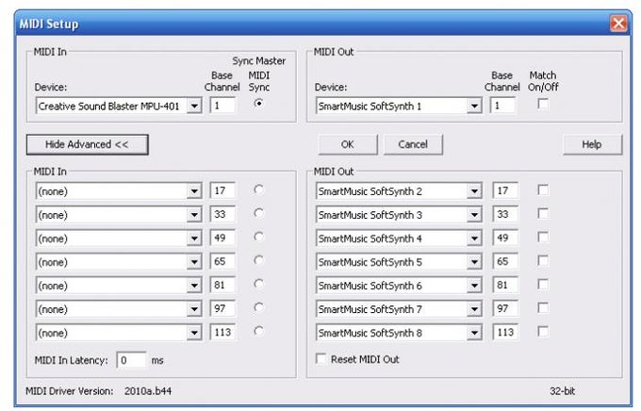Click the MIDI Out channel field showing 97

click(x=505, y=309)
